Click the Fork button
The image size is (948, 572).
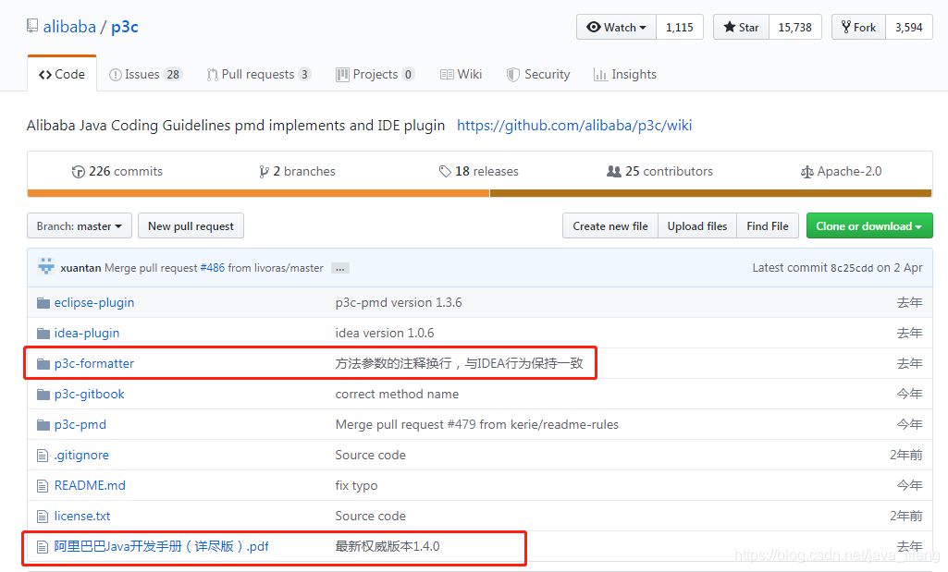click(858, 28)
